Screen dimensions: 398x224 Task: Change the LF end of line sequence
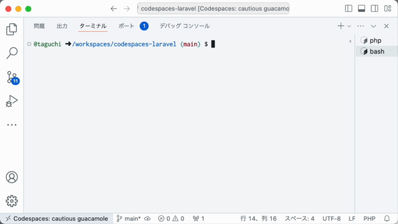click(x=352, y=218)
